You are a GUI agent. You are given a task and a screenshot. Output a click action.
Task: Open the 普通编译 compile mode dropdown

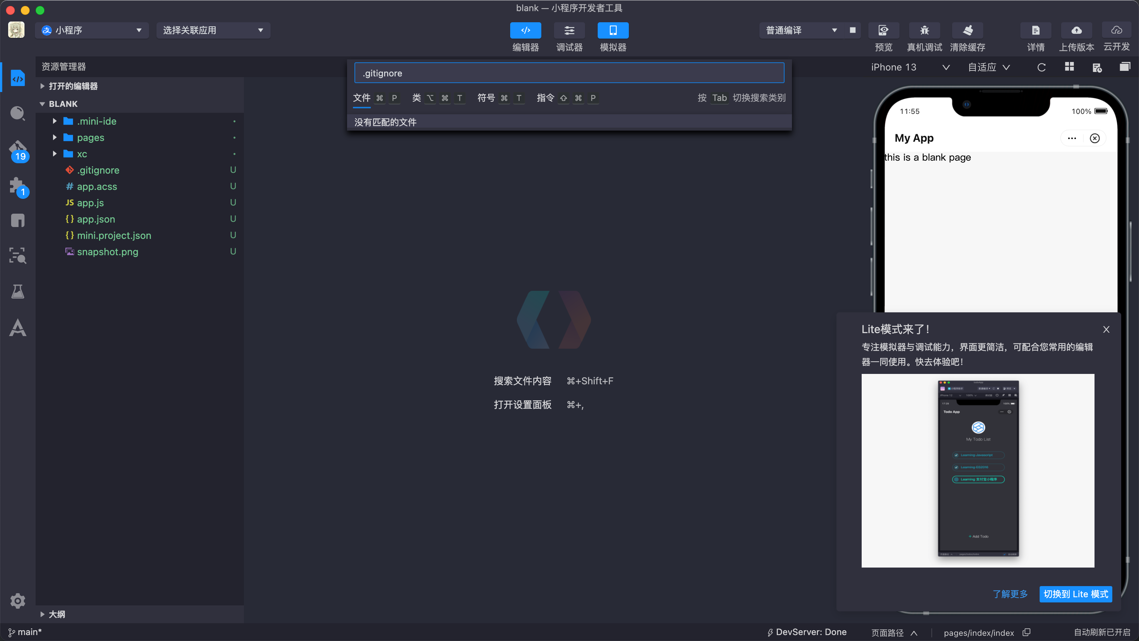click(801, 30)
